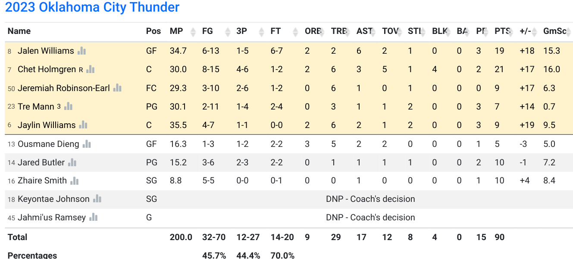
Task: Open stats chart icon beside Jalen Williams
Action: coord(82,51)
